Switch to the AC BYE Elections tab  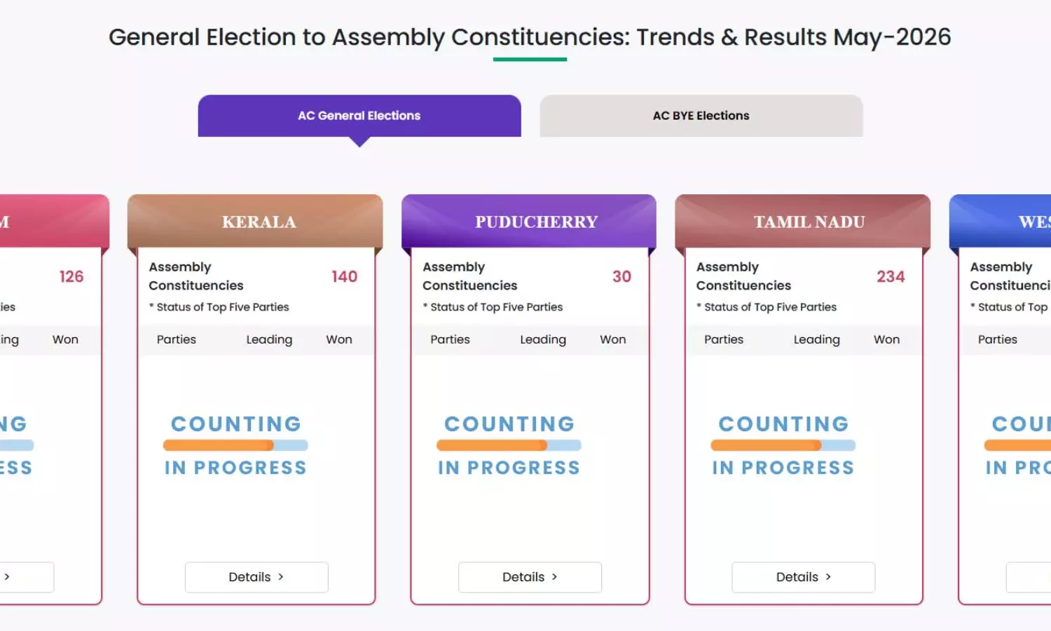click(x=701, y=116)
